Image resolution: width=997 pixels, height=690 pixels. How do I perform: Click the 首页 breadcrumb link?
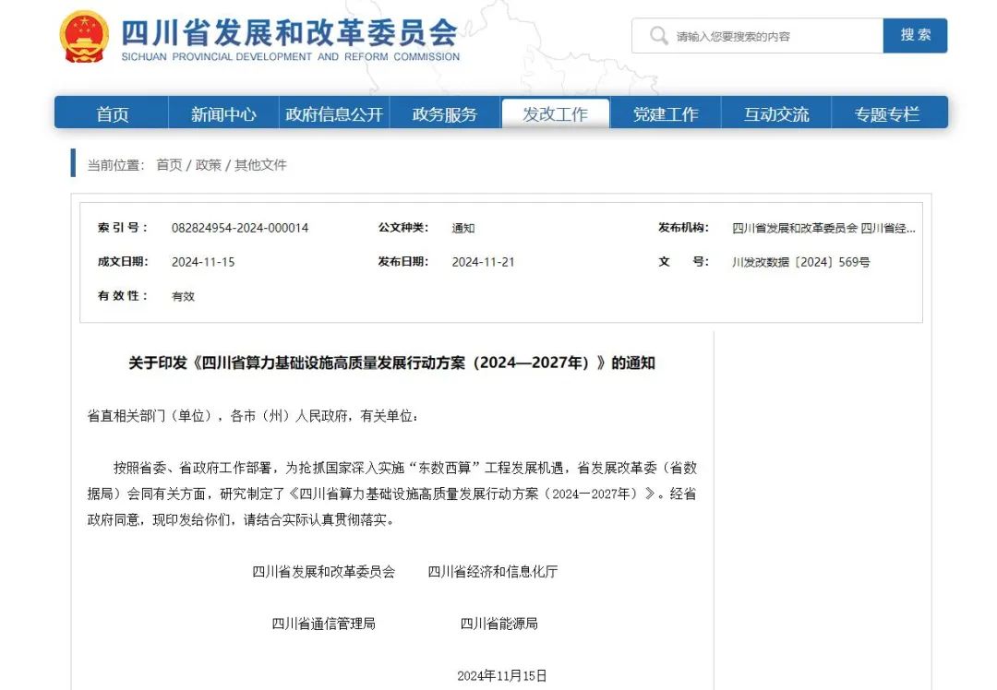[169, 165]
